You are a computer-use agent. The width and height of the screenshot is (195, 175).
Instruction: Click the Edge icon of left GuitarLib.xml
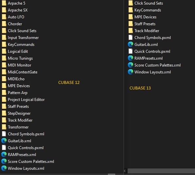pos(4,141)
